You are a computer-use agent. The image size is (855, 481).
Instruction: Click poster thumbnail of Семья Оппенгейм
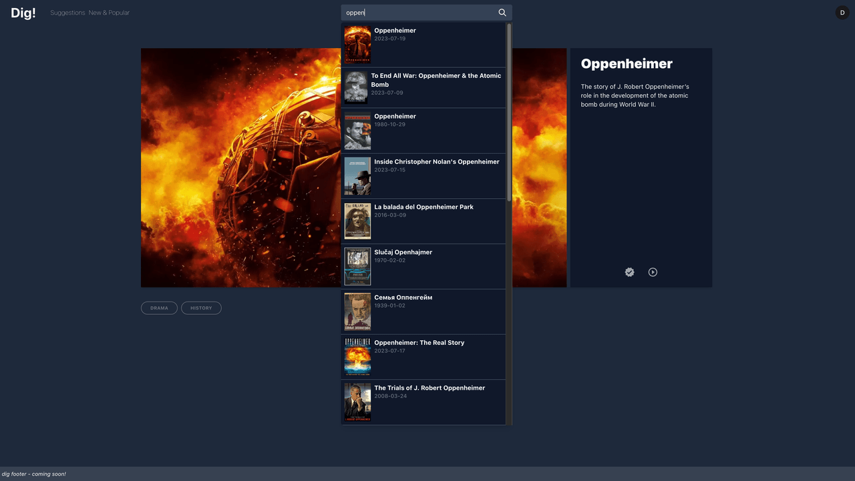pos(357,312)
